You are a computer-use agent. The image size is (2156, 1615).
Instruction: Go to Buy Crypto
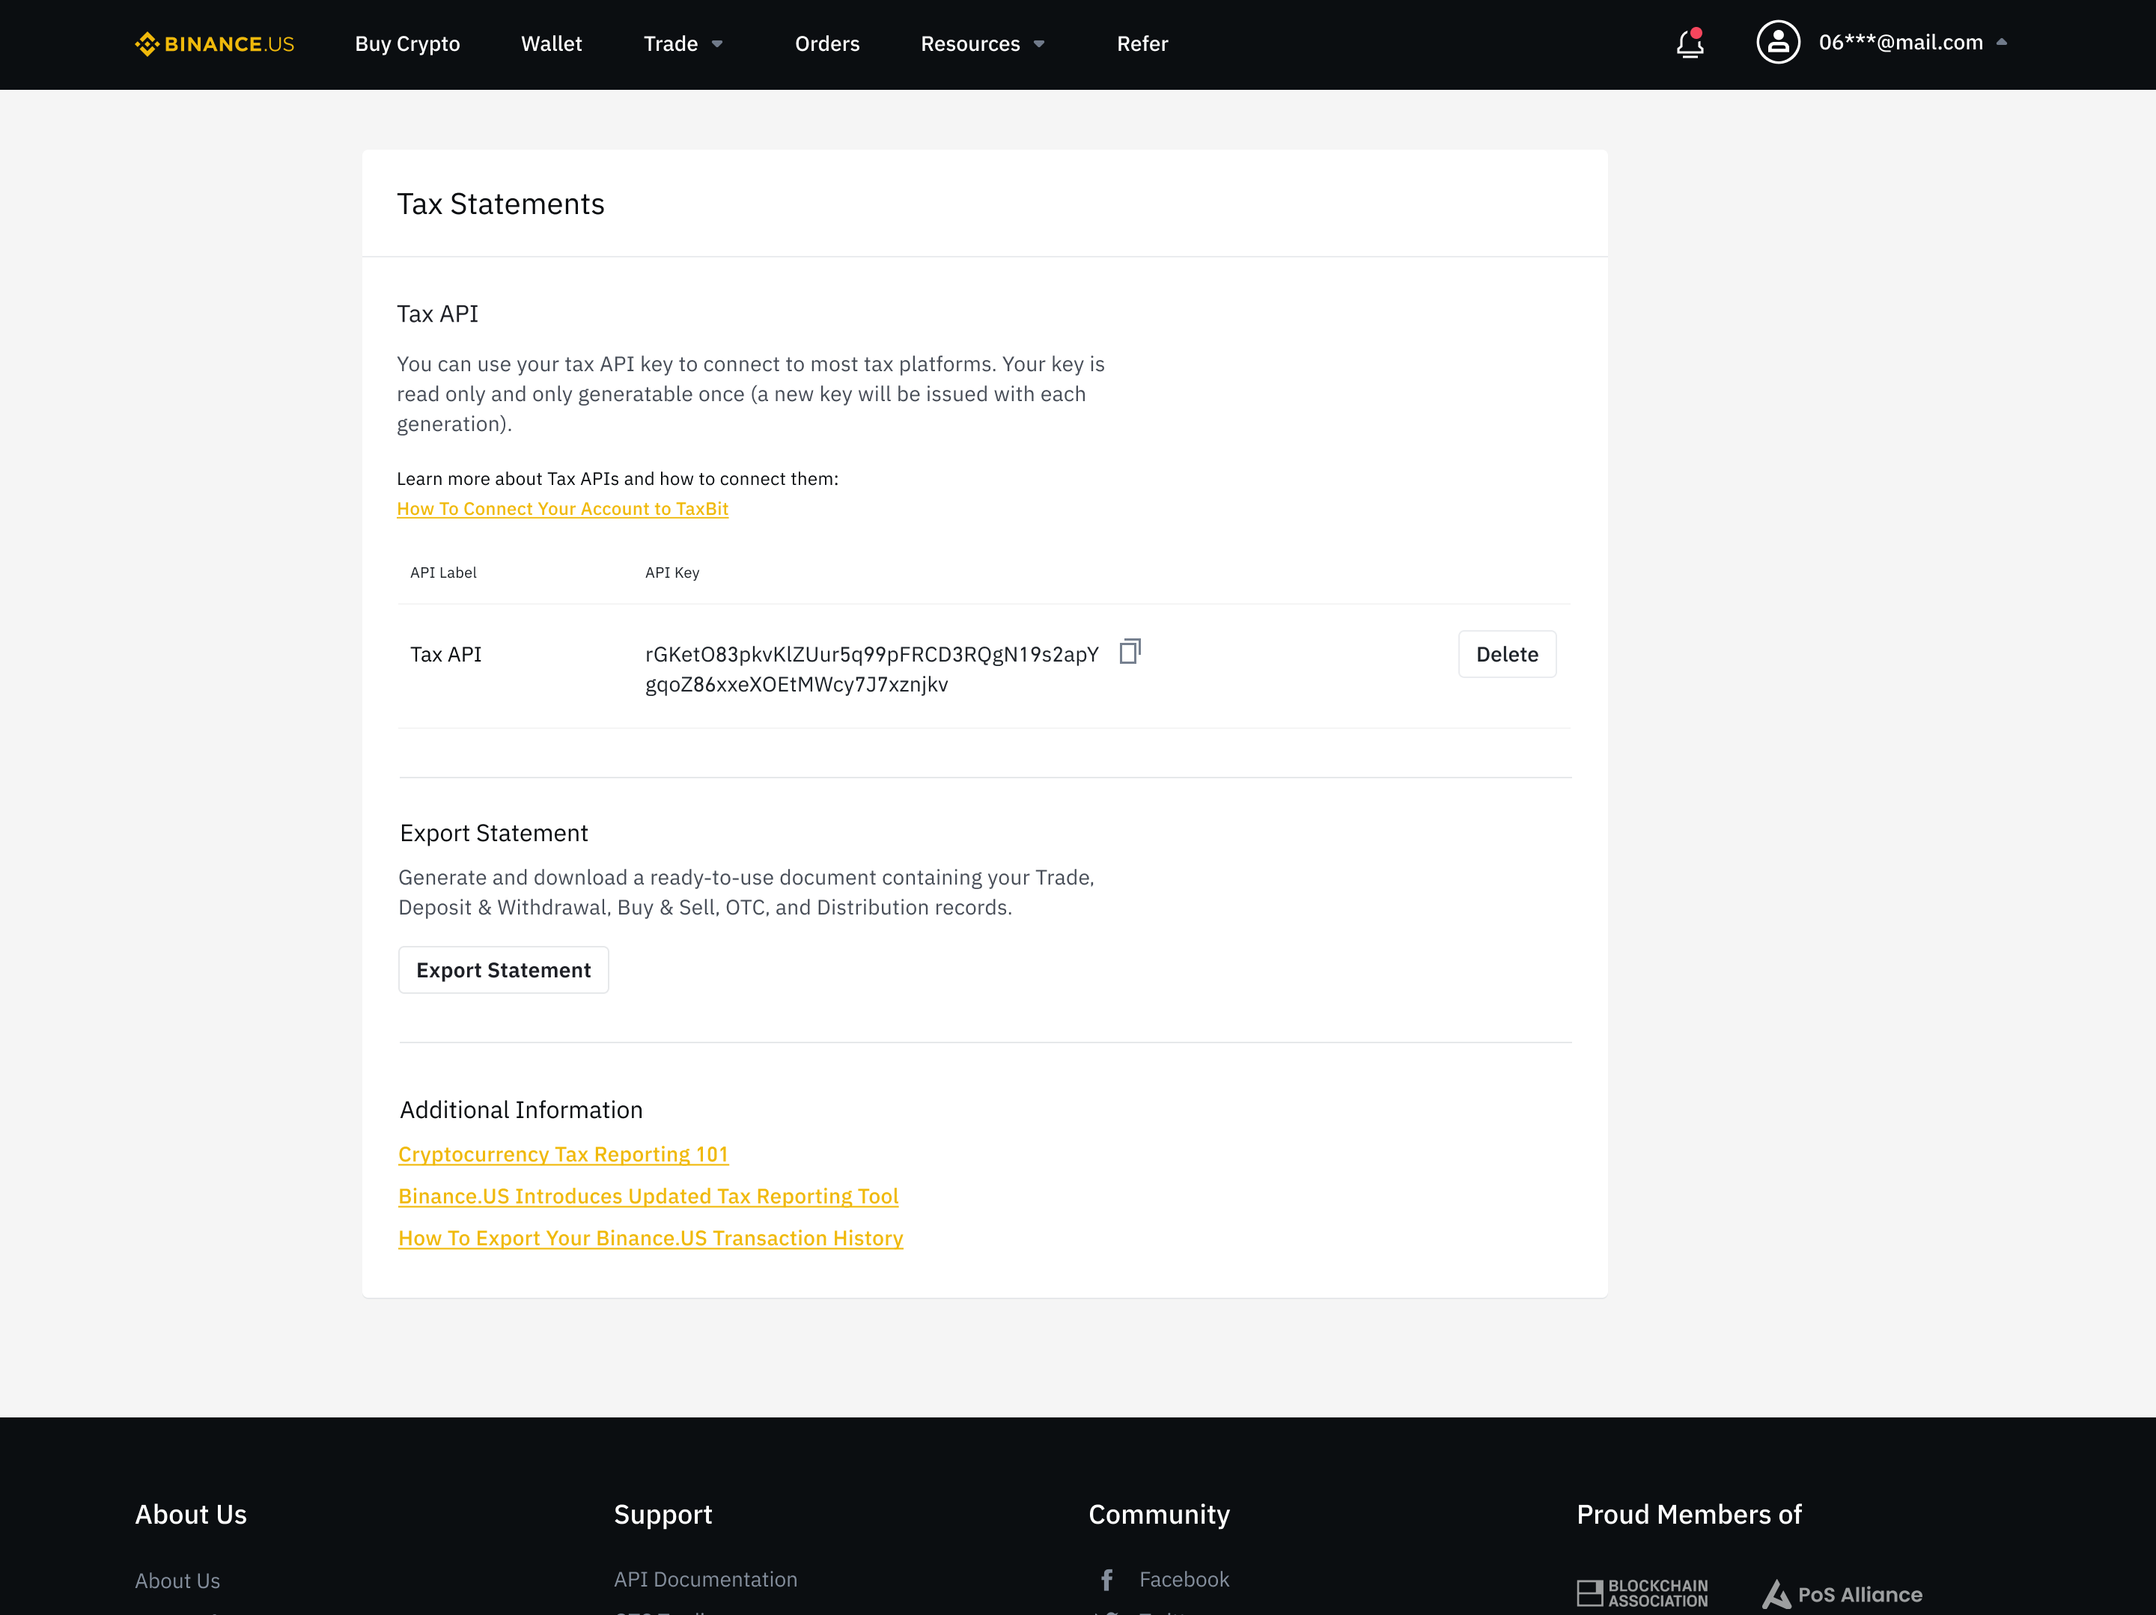(407, 44)
